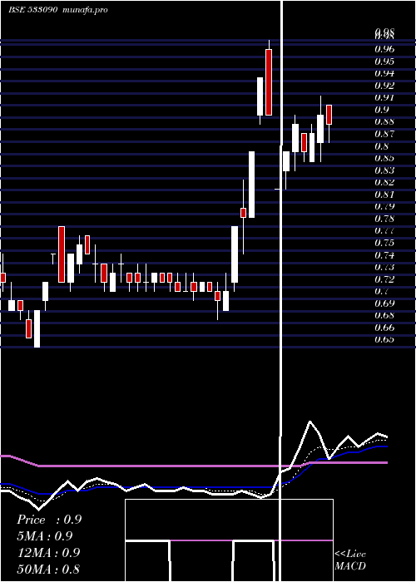Viewport: 416px width, 582px height.
Task: Click the 0.79 price axis label
Action: point(384,206)
